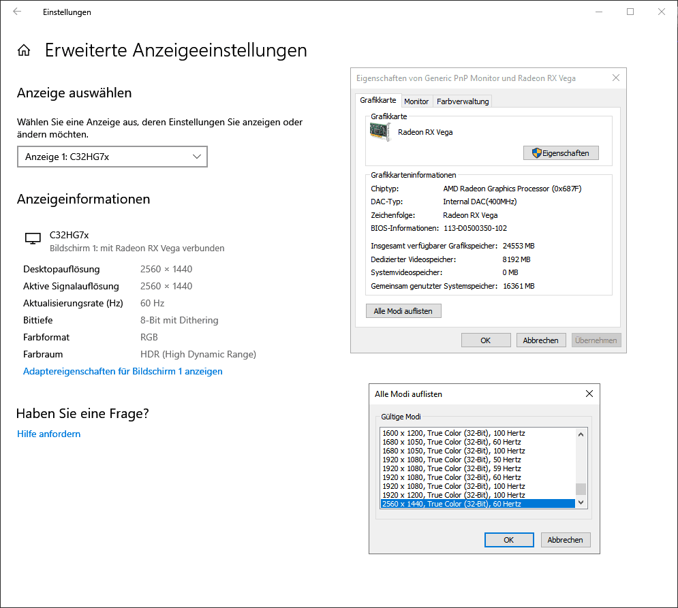Viewport: 678px width, 608px height.
Task: Click the Aktive Signalauflösung value 2560 × 1440
Action: [x=166, y=286]
